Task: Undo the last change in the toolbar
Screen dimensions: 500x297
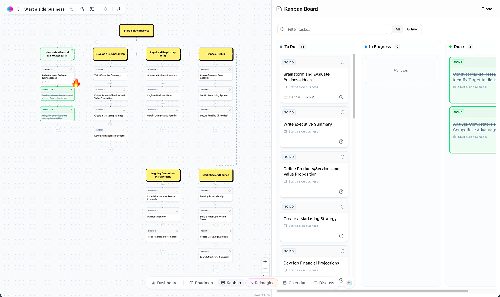Action: 71,9
